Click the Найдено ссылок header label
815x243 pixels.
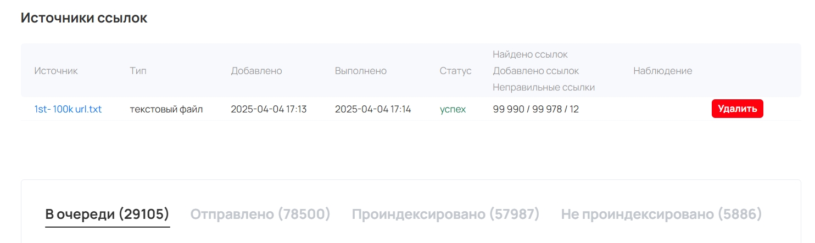coord(530,54)
